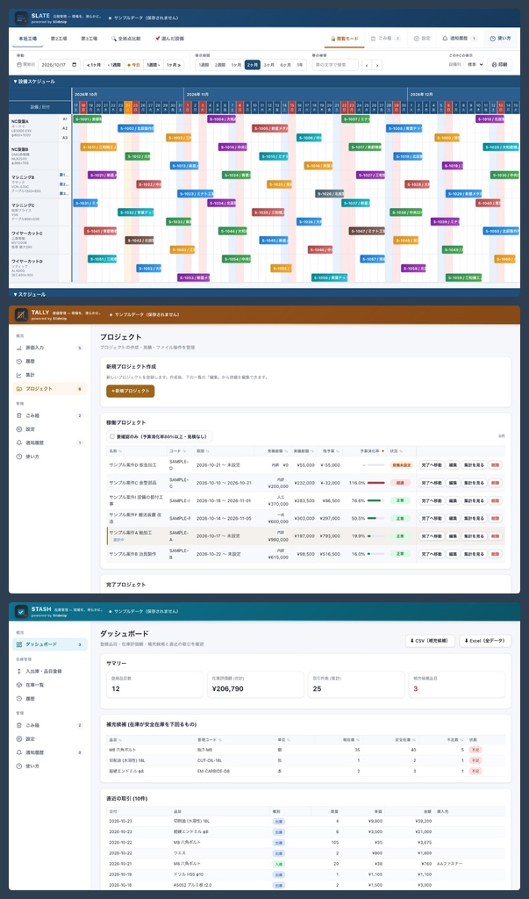
Task: Open 履歴 in TALLY sidebar
Action: pyautogui.click(x=49, y=361)
